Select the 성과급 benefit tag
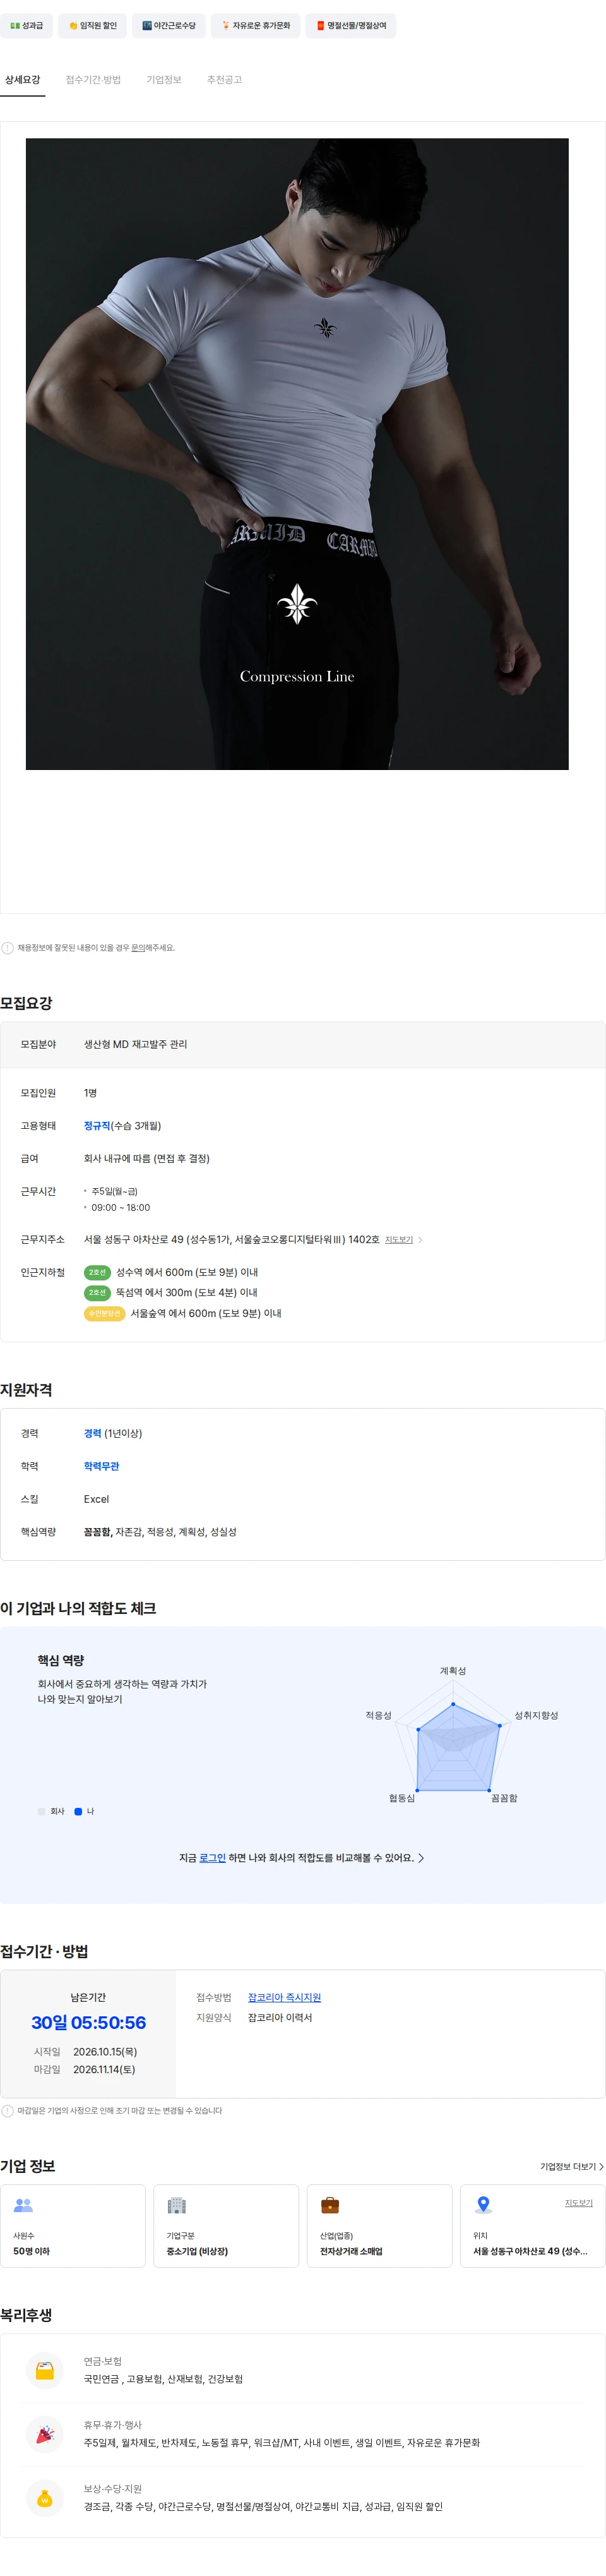 pyautogui.click(x=26, y=26)
